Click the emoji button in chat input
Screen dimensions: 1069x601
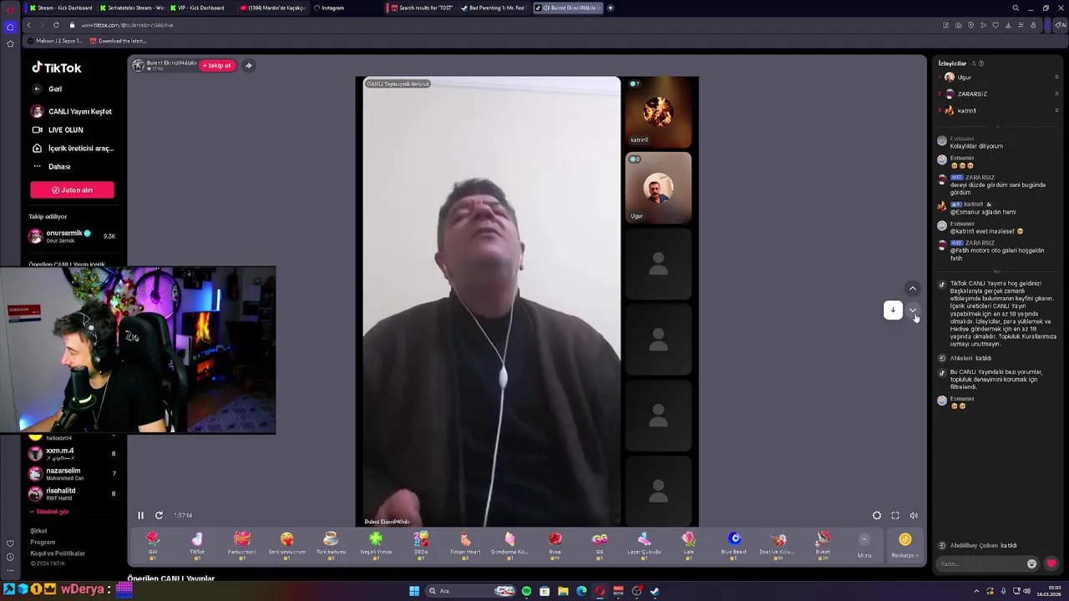click(1031, 563)
